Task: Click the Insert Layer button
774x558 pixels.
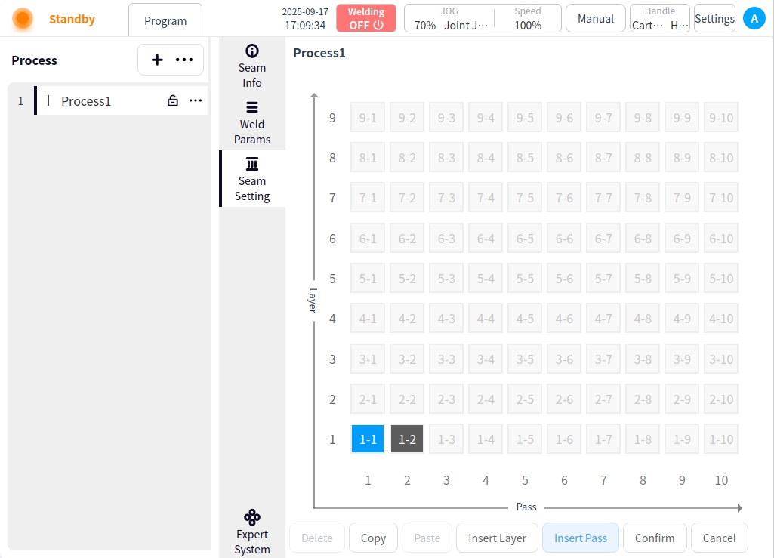Action: [497, 538]
